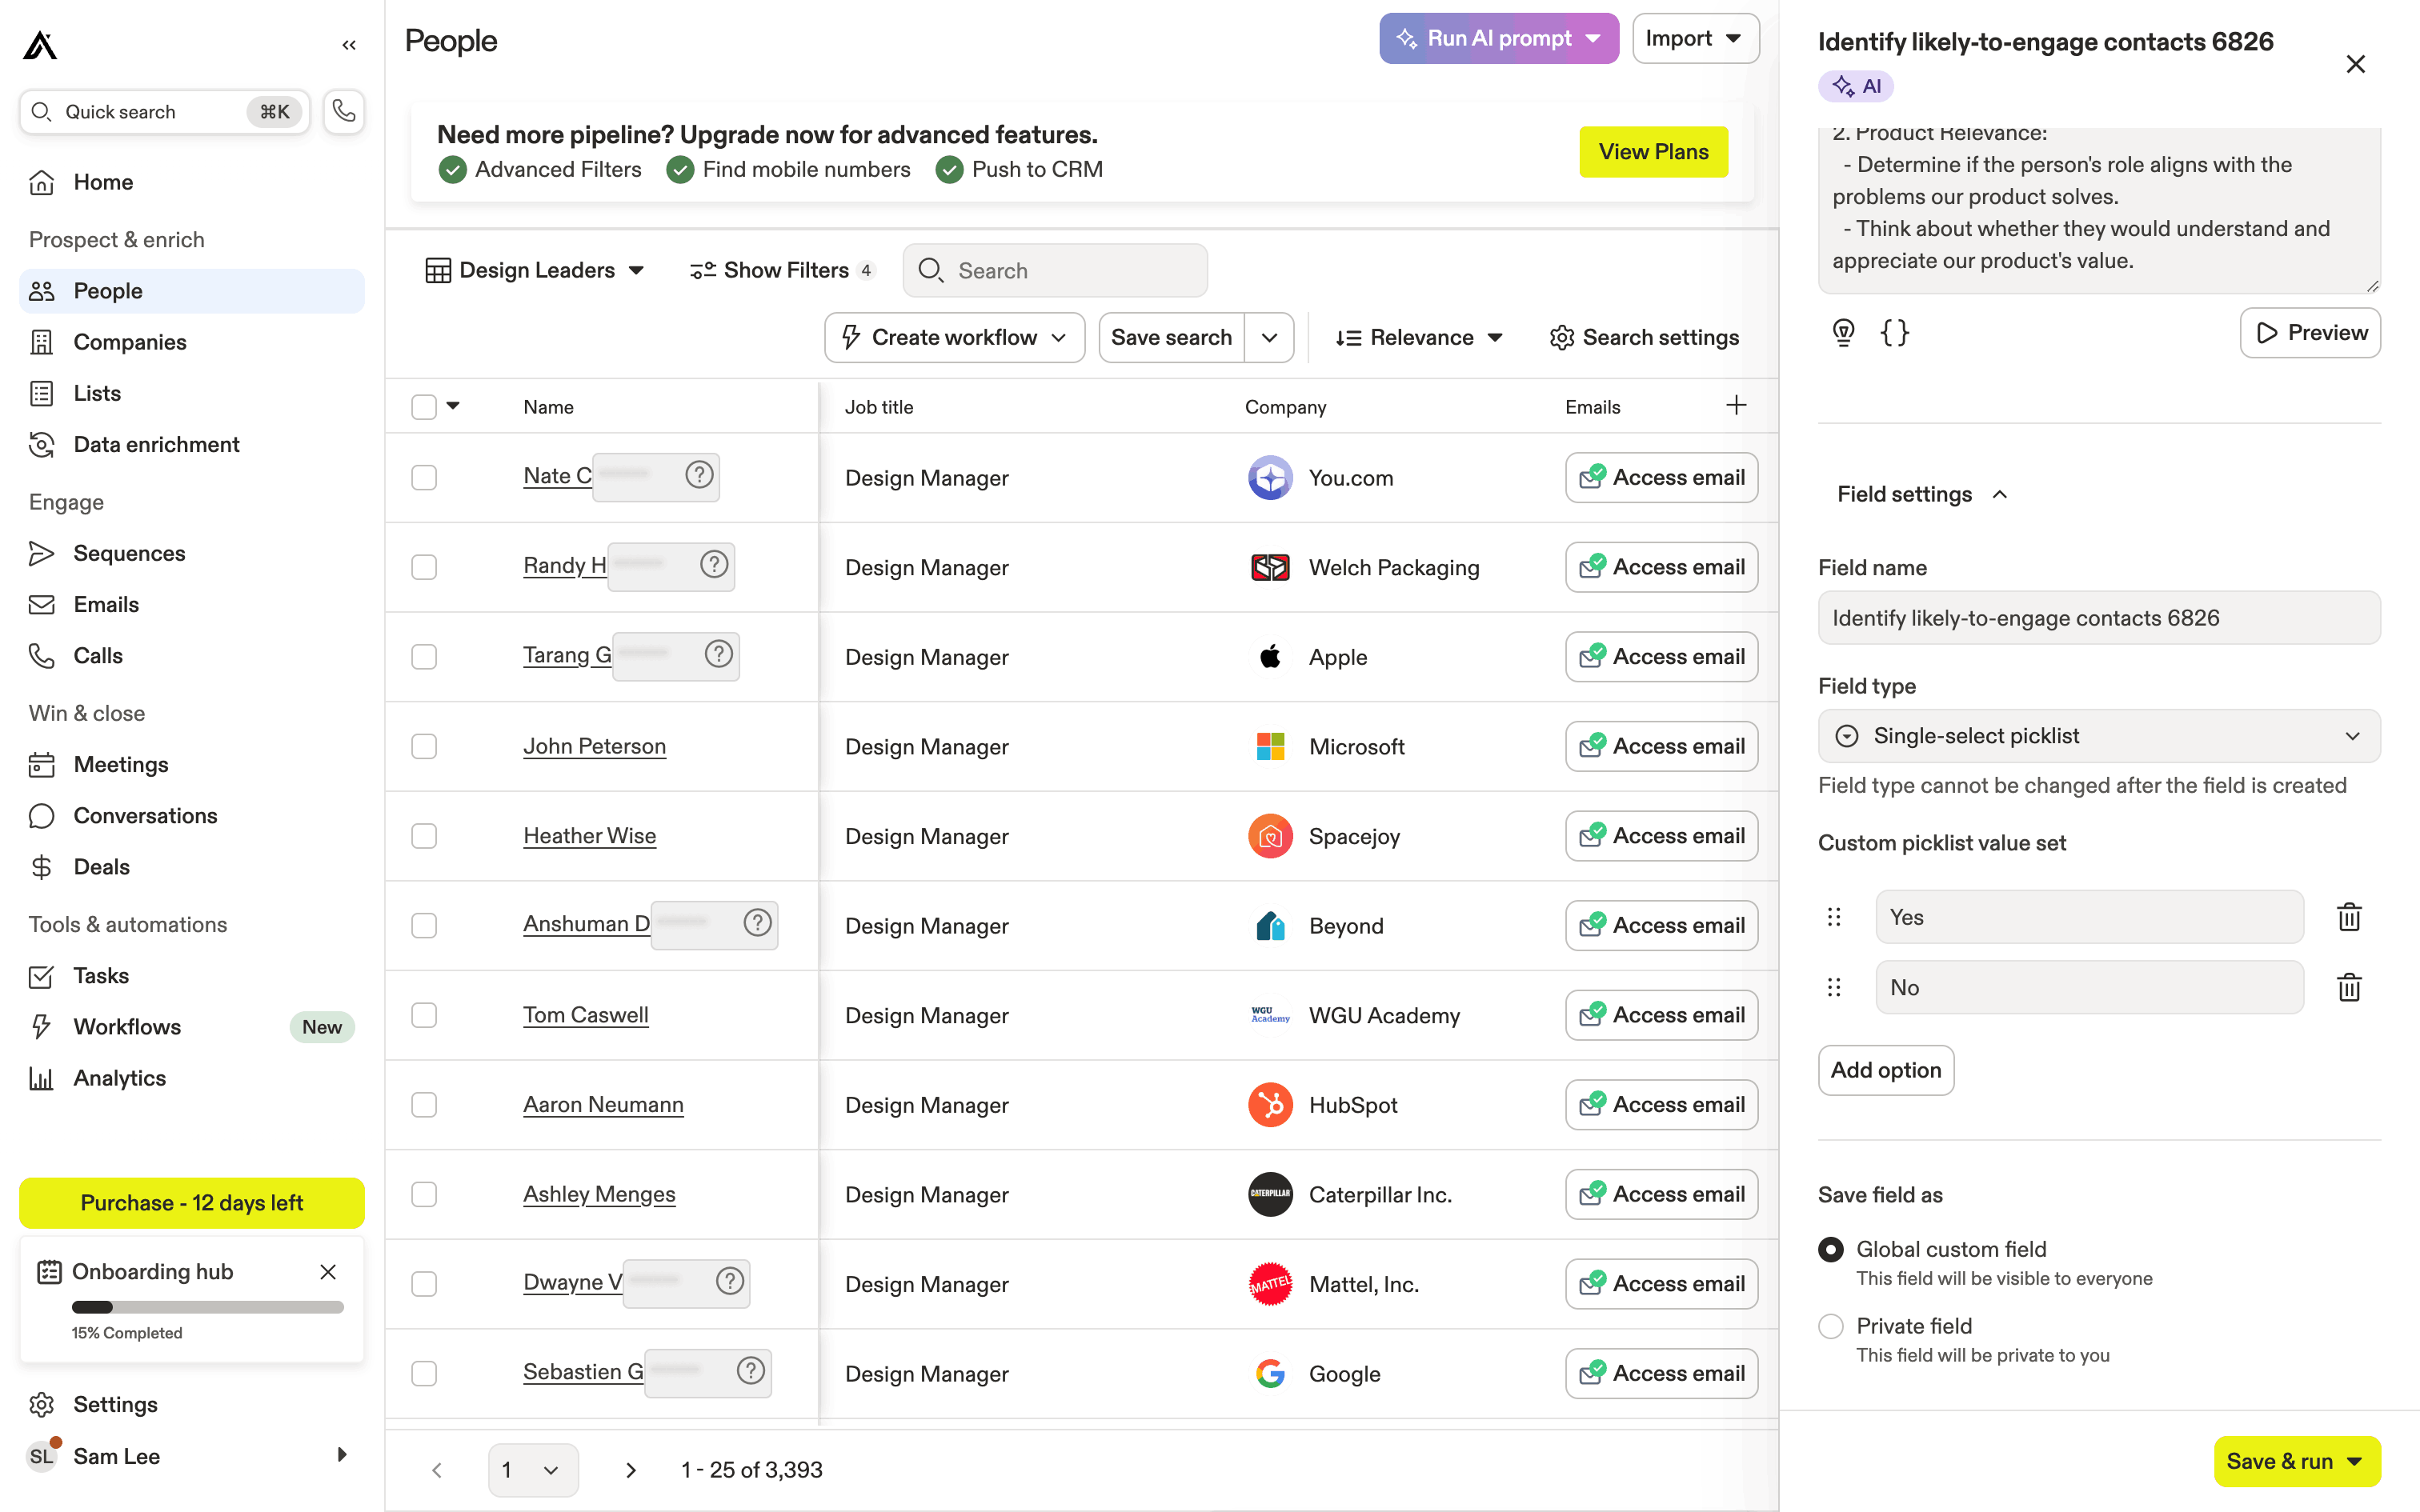Delete the 'Yes' picklist option

tap(2348, 917)
